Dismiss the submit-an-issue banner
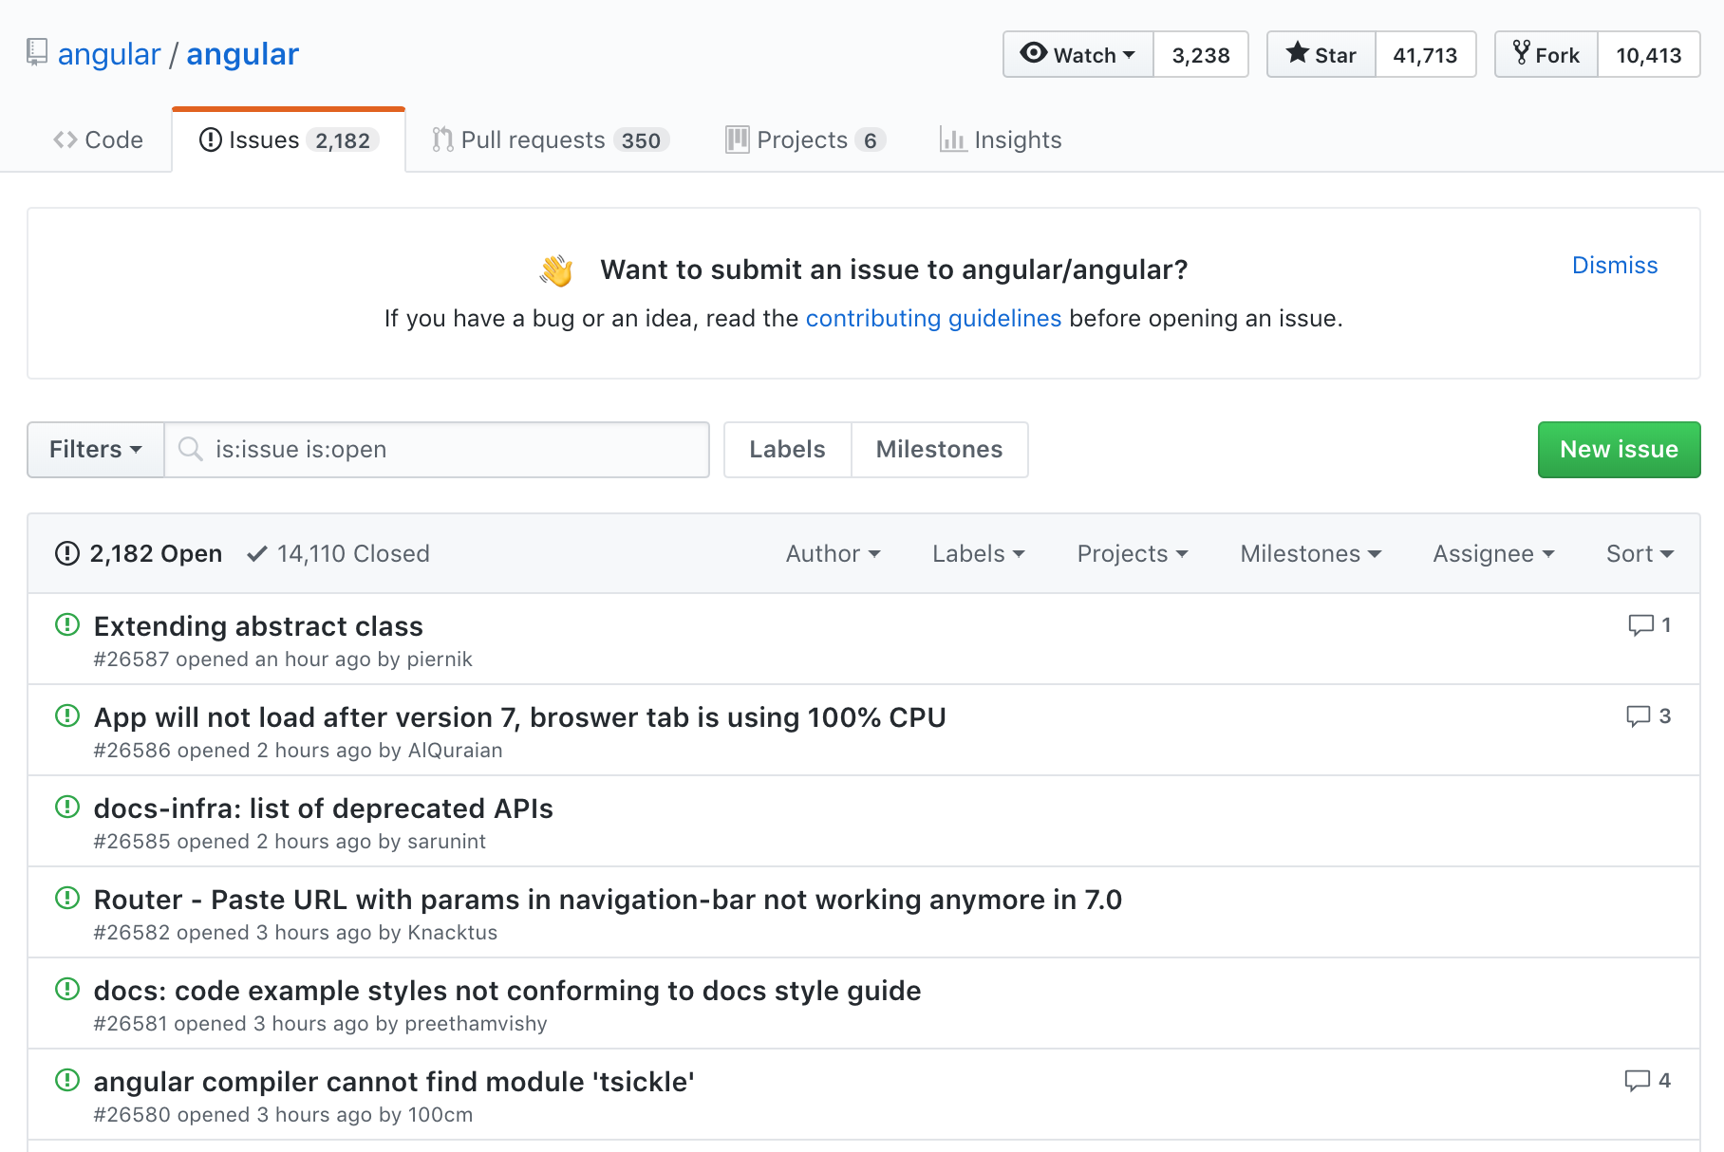Image resolution: width=1724 pixels, height=1152 pixels. click(1615, 266)
